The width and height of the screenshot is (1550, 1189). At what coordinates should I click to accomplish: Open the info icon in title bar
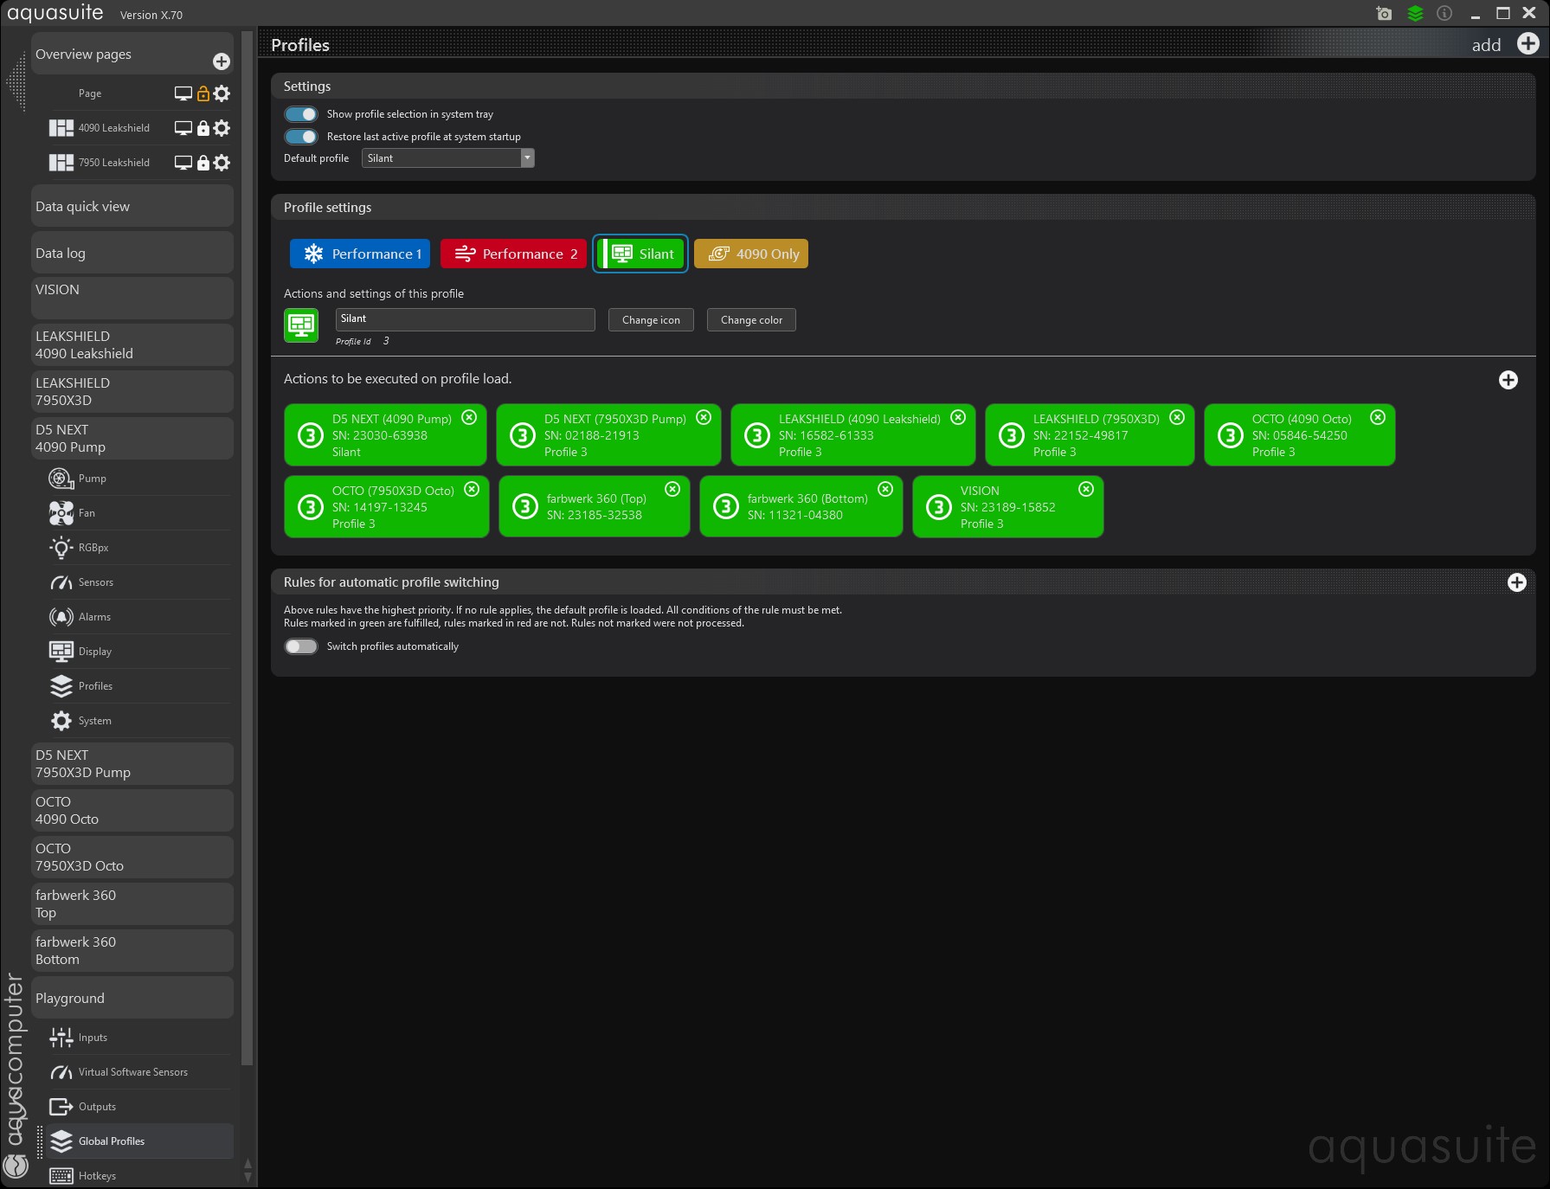[x=1444, y=14]
